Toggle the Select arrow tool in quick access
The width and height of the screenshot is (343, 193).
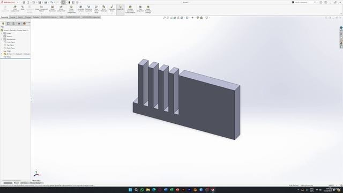click(63, 2)
